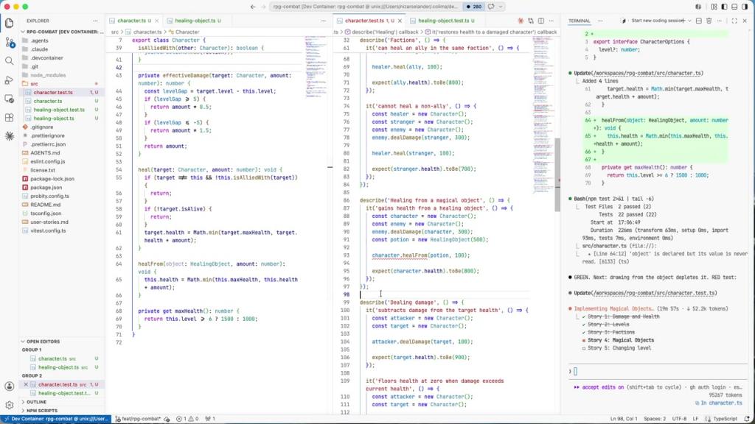
Task: Open the Extensions view
Action: (9, 117)
